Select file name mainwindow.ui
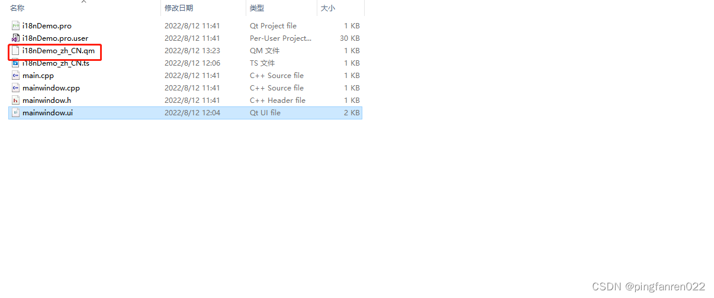The height and width of the screenshot is (298, 714). 48,113
